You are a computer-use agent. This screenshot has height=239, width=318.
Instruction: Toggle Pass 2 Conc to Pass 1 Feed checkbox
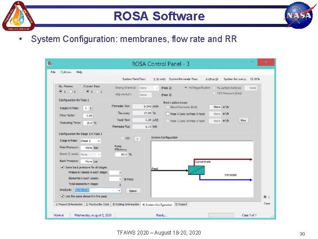coord(167,121)
